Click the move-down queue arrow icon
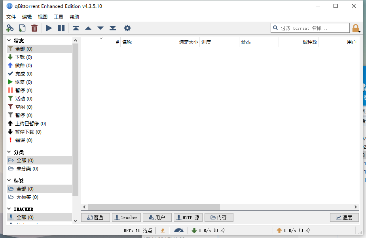366x238 pixels. pos(100,28)
